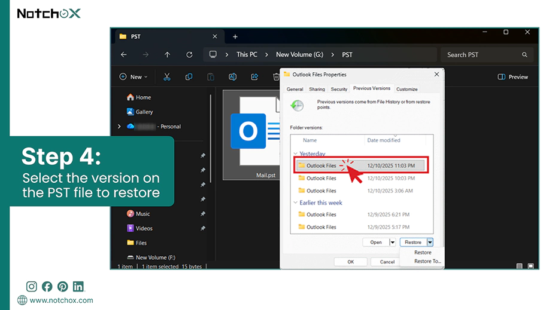Viewport: 552px width, 310px height.
Task: Click the Rename icon in toolbar
Action: [232, 77]
